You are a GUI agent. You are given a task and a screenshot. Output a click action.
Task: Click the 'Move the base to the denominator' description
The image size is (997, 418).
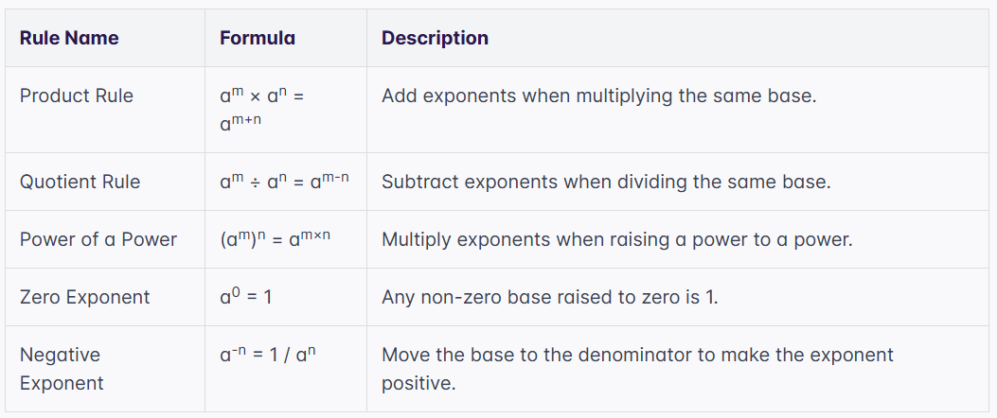637,355
